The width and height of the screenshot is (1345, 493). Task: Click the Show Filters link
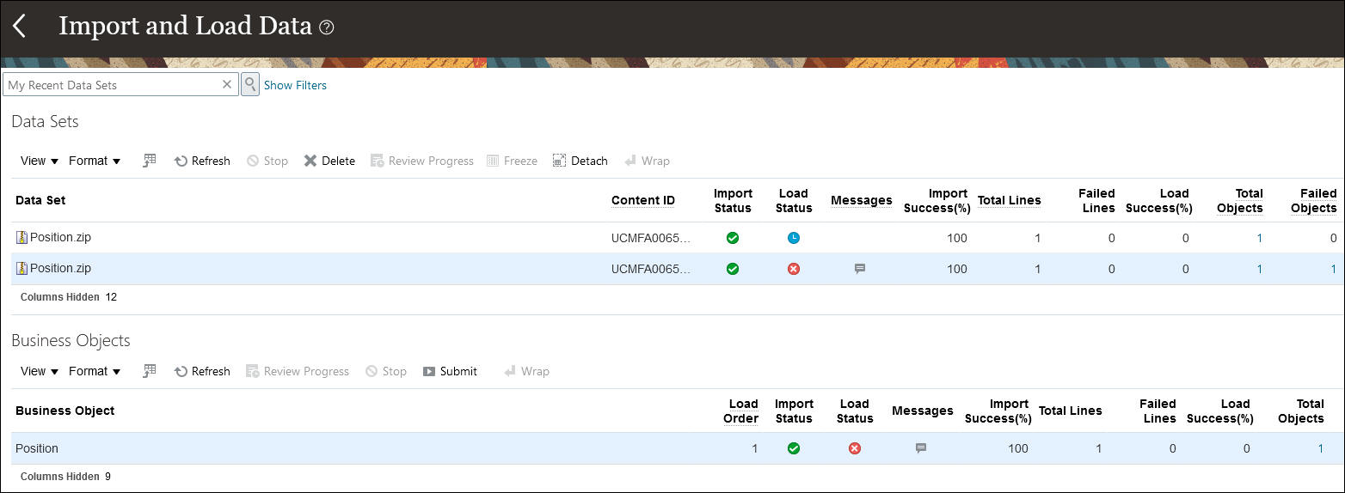[295, 85]
